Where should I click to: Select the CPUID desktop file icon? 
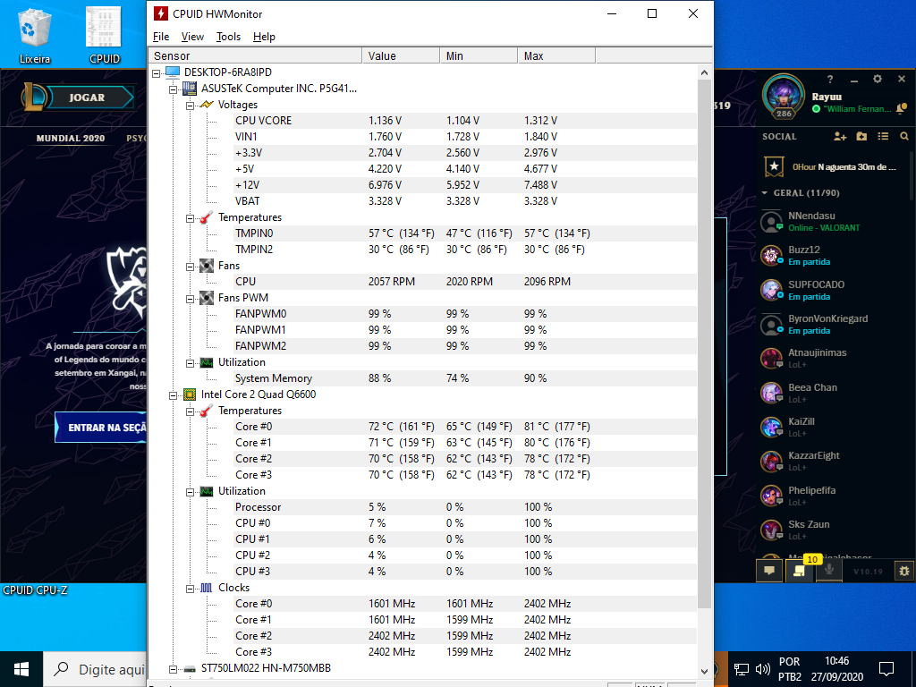click(104, 35)
